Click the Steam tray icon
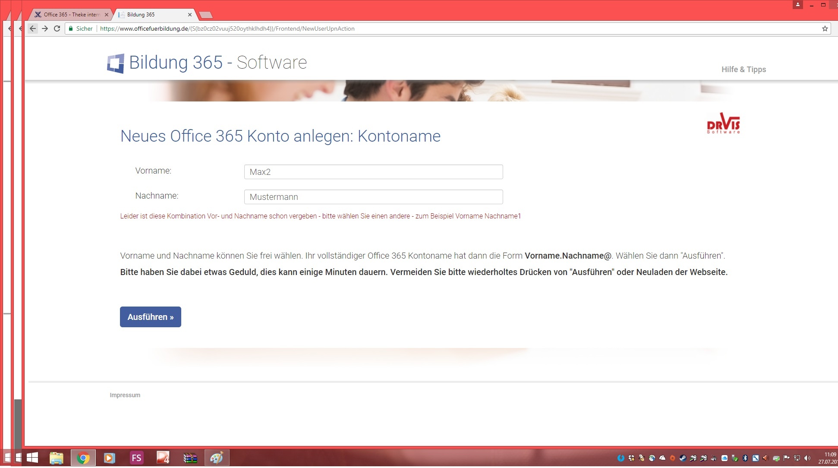The image size is (838, 468). [x=683, y=458]
